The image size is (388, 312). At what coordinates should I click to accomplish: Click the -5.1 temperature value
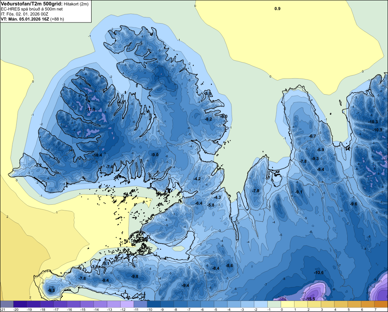[x=106, y=264]
